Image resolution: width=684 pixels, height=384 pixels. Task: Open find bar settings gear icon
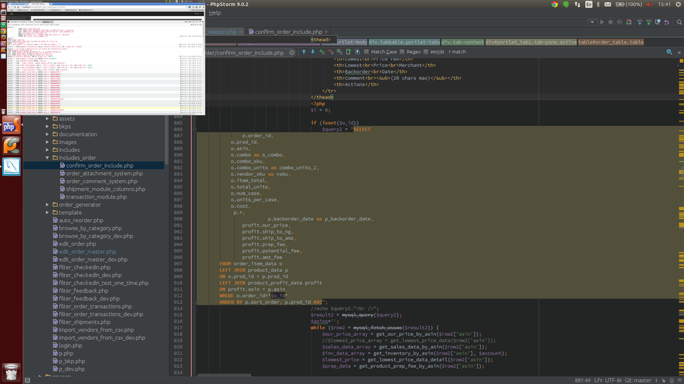coord(669,52)
